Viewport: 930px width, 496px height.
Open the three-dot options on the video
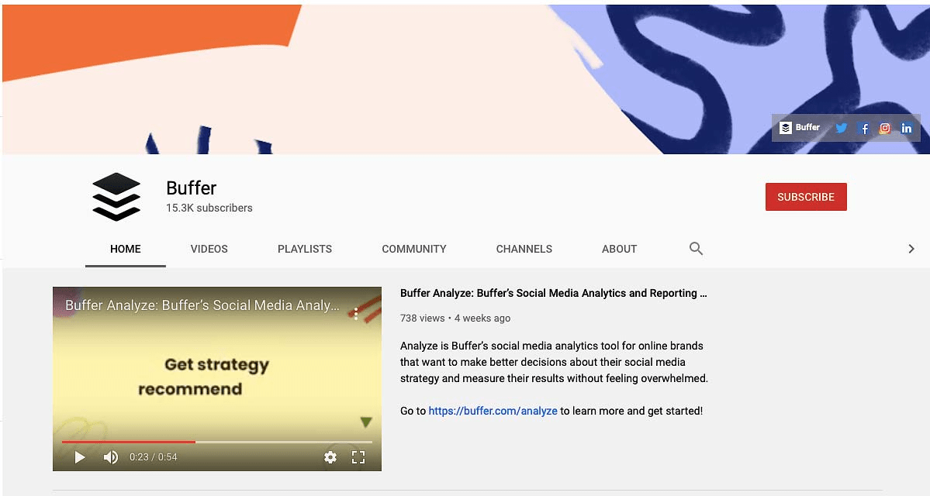[x=355, y=315]
